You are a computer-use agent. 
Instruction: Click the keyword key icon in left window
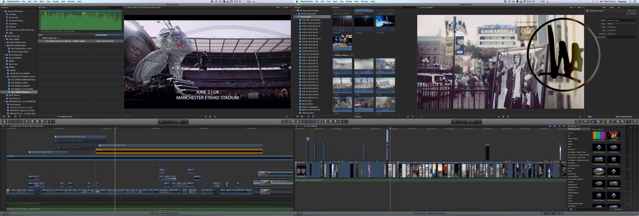point(26,121)
